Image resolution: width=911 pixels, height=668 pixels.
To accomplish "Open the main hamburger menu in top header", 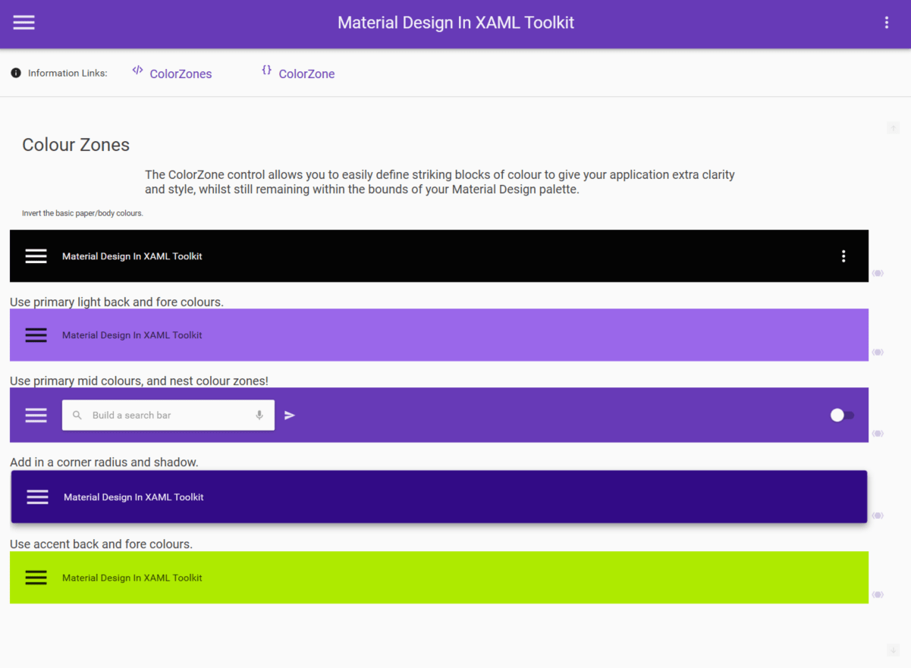I will pos(24,23).
